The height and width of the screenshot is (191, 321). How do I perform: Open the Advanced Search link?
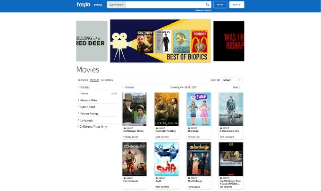tap(203, 10)
